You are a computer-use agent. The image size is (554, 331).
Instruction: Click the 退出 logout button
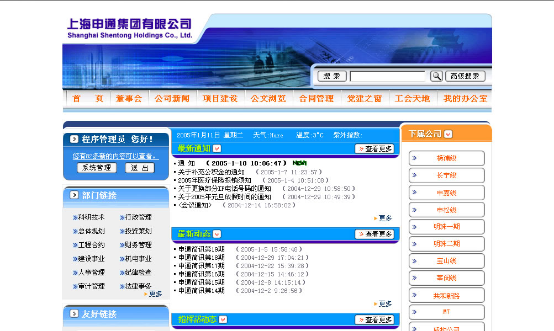pyautogui.click(x=140, y=168)
